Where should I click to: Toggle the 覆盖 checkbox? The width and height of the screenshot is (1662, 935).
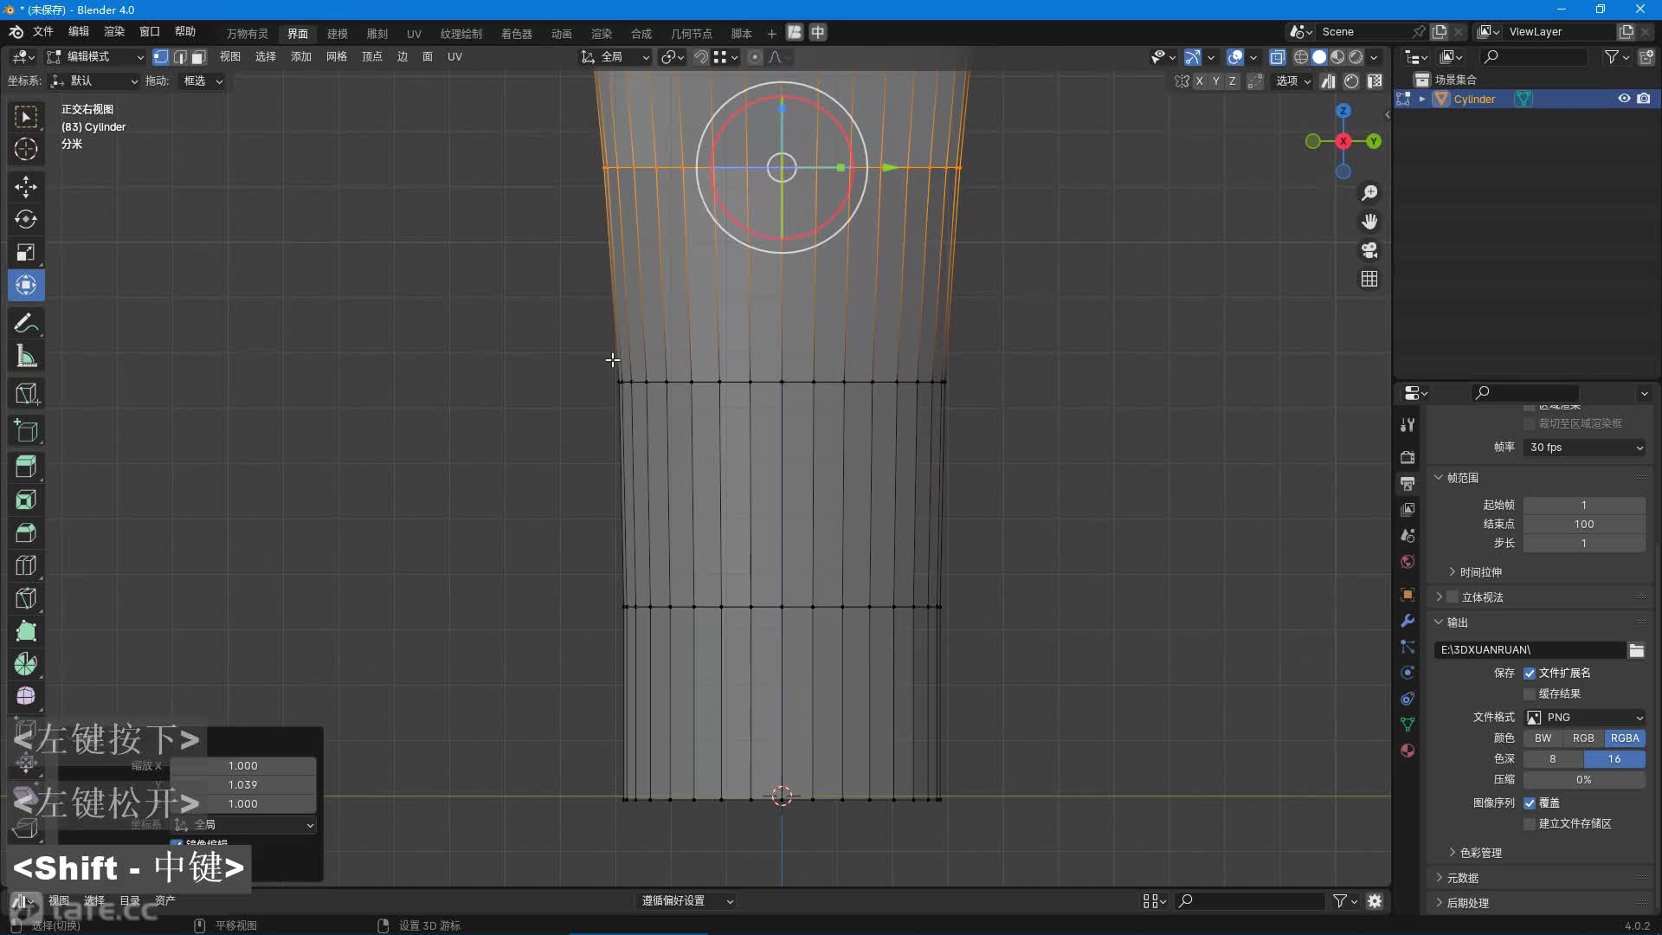(x=1530, y=803)
